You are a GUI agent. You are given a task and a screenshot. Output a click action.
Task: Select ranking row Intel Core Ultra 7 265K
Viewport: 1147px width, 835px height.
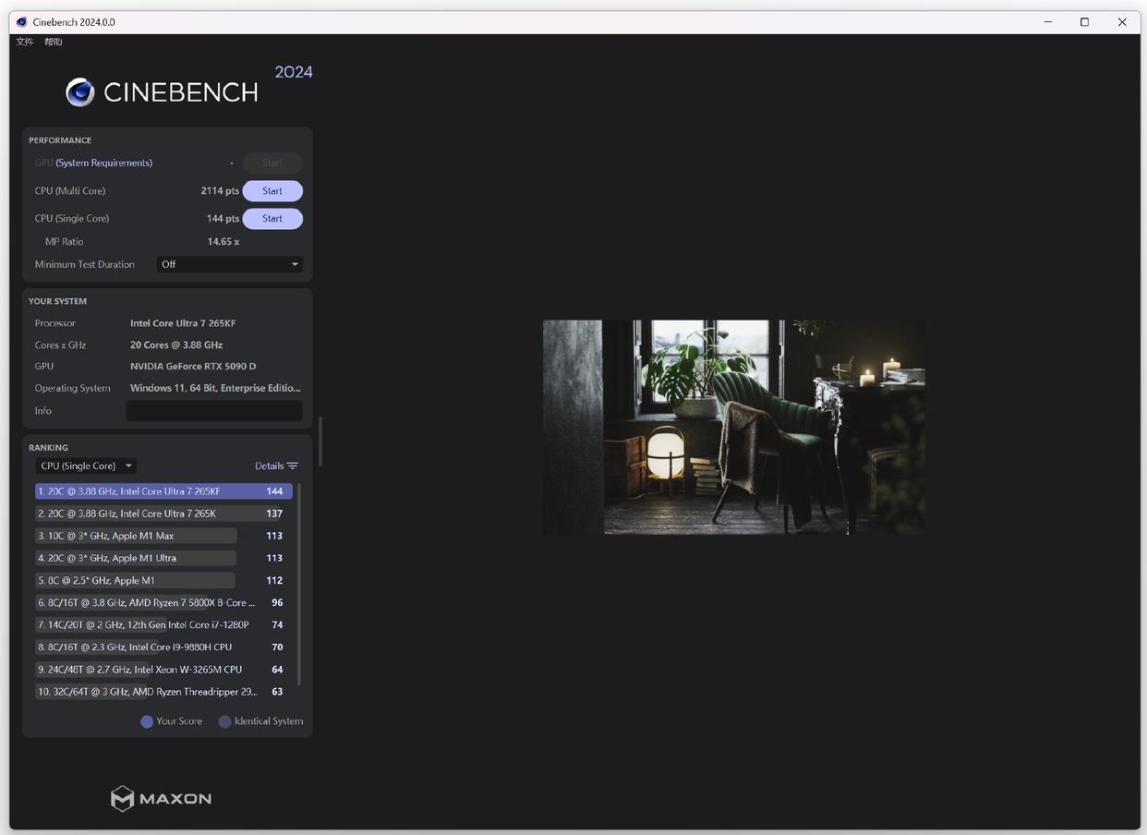(x=163, y=514)
